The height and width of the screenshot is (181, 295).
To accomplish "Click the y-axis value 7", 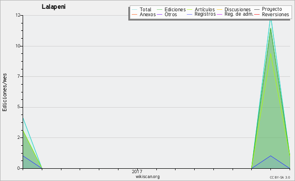I will [19, 76].
